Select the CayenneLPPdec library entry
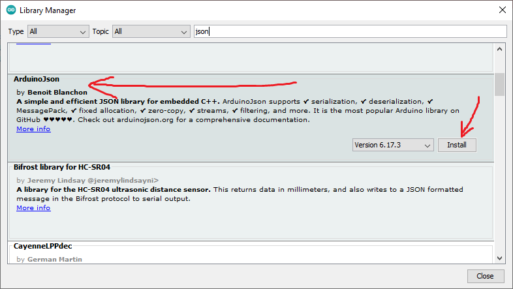Image resolution: width=513 pixels, height=289 pixels. [251, 252]
